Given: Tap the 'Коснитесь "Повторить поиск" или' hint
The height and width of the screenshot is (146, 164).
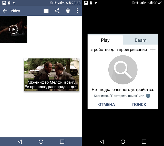Looking at the screenshot, I should click(119, 96).
